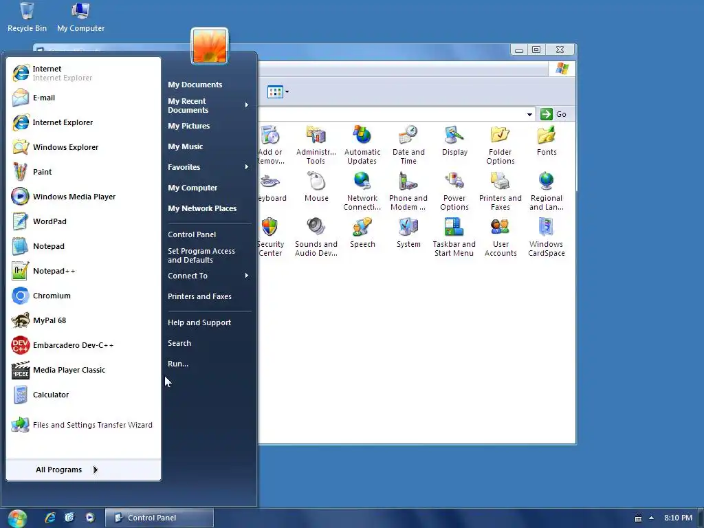Open Media Player Classic
Image resolution: width=704 pixels, height=528 pixels.
pyautogui.click(x=83, y=369)
